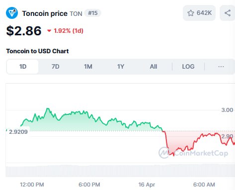Click the red price dip on chart
Viewport: 235px width, 190px height.
coord(173,155)
